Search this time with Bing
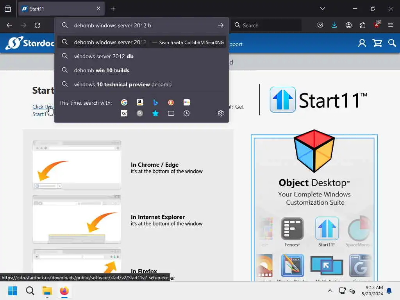 [155, 102]
